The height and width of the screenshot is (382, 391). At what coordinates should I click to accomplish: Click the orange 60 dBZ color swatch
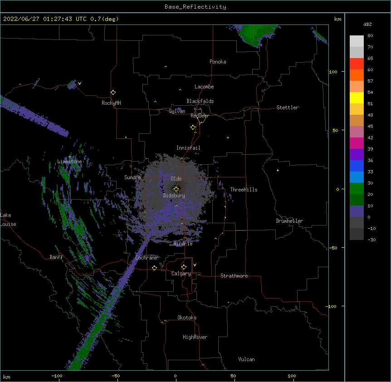[357, 75]
